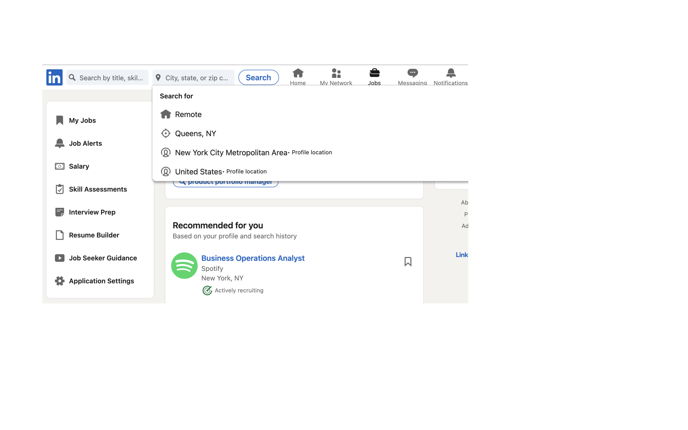Click the Salary money icon
Image resolution: width=688 pixels, height=430 pixels.
pyautogui.click(x=59, y=166)
